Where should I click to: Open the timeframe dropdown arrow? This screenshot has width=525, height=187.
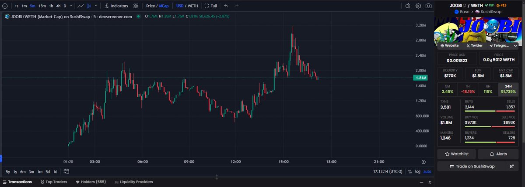tap(71, 6)
